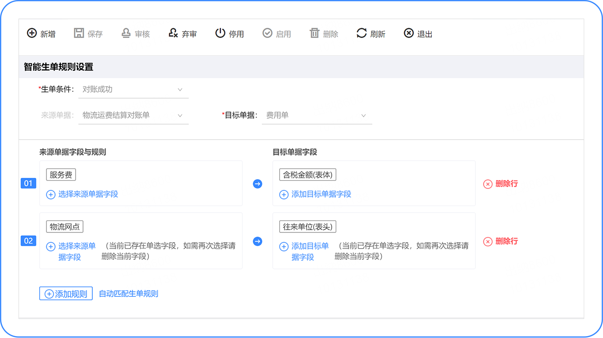Image resolution: width=603 pixels, height=338 pixels.
Task: Click the 停用 (Disable) power icon
Action: click(x=220, y=33)
